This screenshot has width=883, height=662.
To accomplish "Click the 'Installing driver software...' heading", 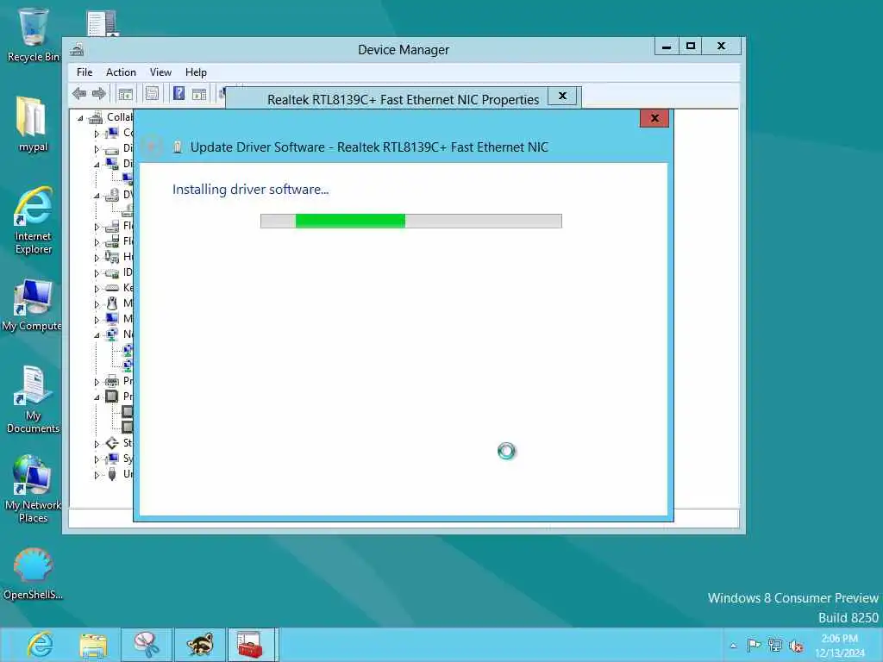I will click(251, 190).
